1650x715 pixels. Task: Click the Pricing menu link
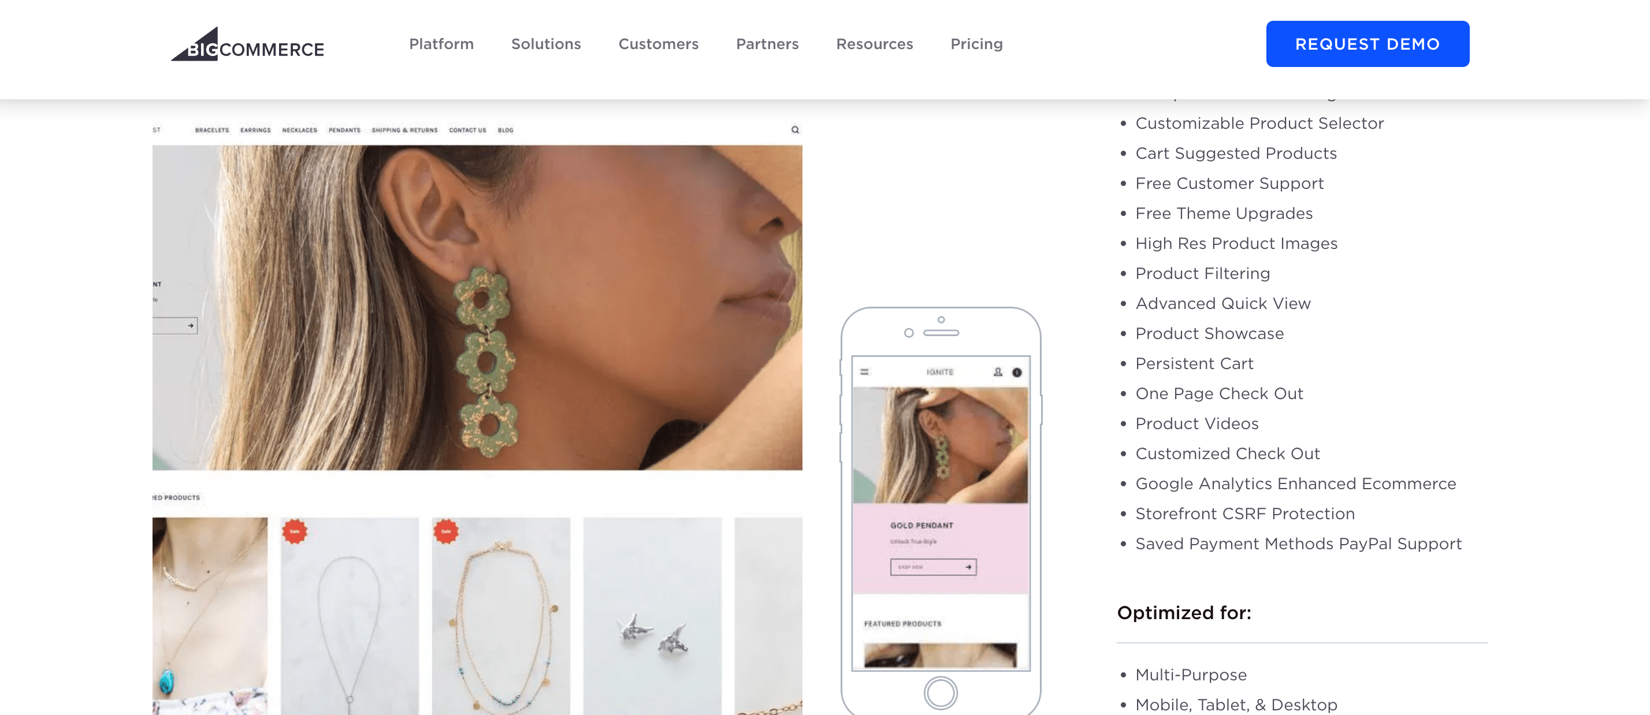tap(976, 44)
